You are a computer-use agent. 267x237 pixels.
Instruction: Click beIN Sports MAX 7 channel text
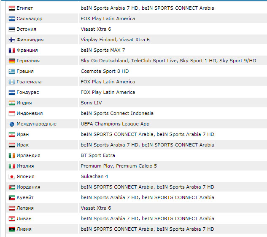(x=103, y=50)
